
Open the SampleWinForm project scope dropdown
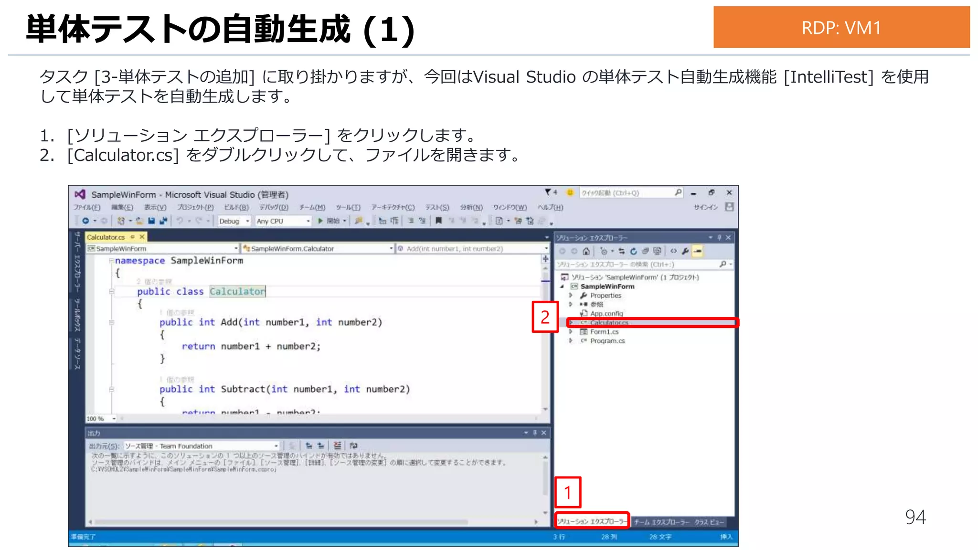pos(162,249)
